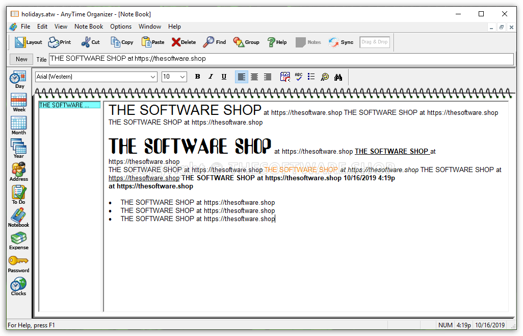Viewport: 523px width, 336px height.
Task: Open the Month calendar sidebar icon
Action: 19,126
